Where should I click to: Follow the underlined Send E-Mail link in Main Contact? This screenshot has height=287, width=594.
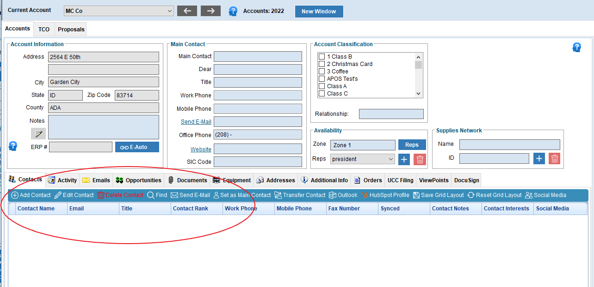coord(196,122)
